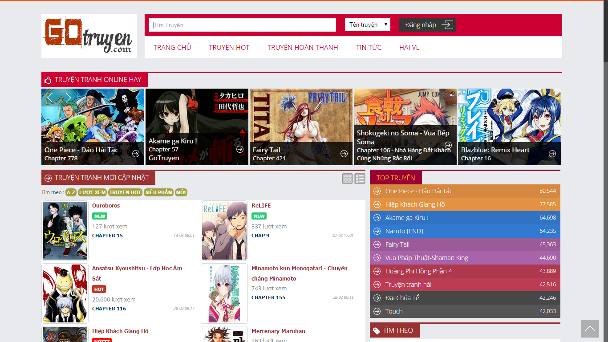Click the back-to-top arrow button
This screenshot has height=342, width=608.
coord(590,329)
